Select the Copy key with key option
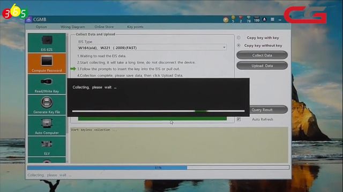 pyautogui.click(x=238, y=37)
